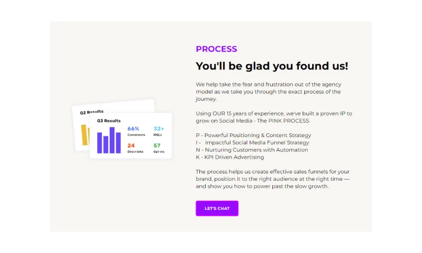Click the paragraph about effective sales funnels
This screenshot has height=253, width=422.
coord(272,179)
